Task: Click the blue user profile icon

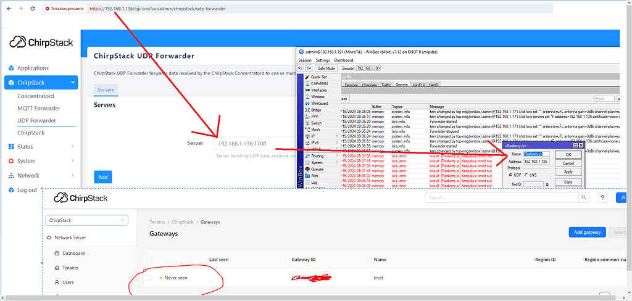Action: [x=624, y=197]
